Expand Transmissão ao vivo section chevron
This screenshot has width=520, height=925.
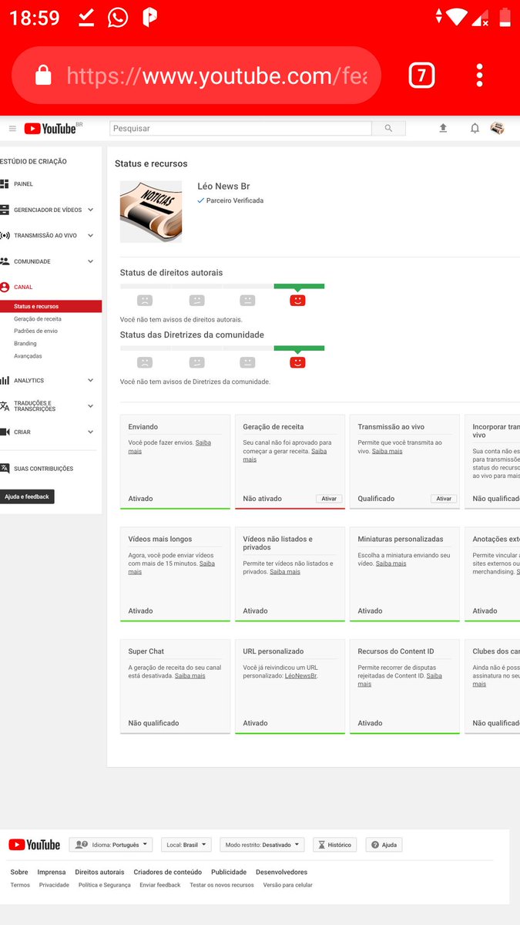[x=90, y=236]
